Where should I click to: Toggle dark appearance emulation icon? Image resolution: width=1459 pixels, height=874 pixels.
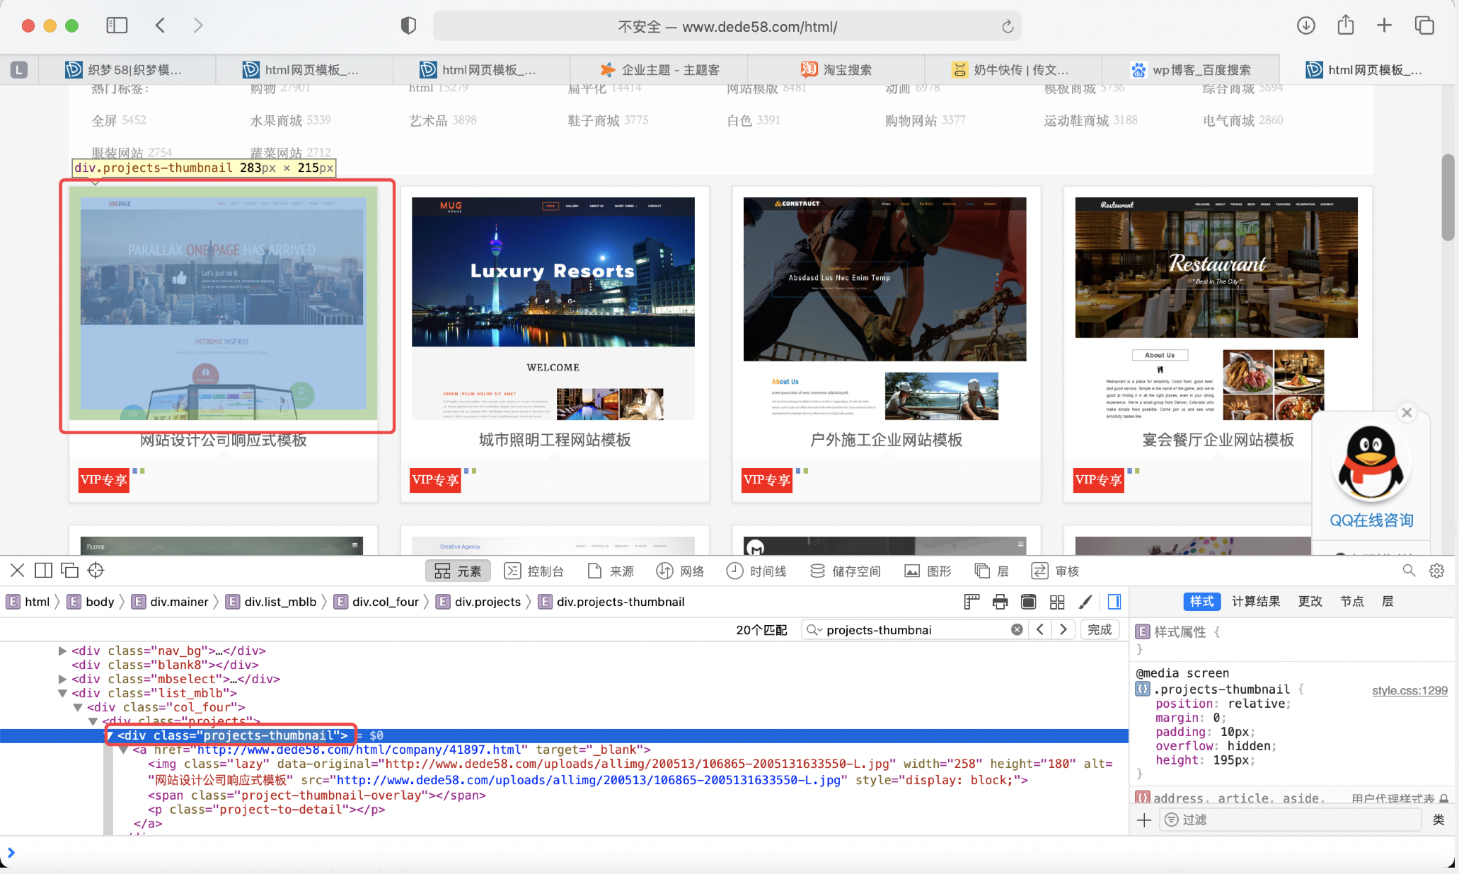(1028, 602)
